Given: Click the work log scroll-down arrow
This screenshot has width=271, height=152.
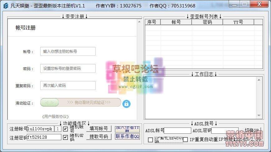Looking at the screenshot, I should pos(259,115).
